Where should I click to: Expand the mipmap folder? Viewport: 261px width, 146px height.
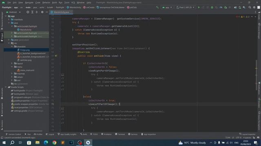(x=12, y=73)
